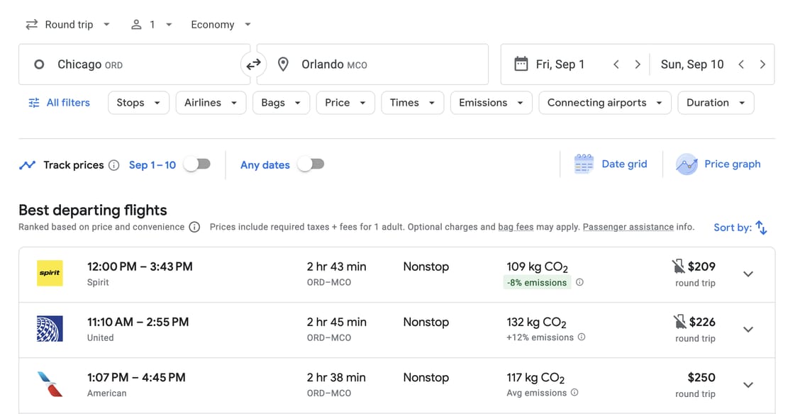Open the Round trip type dropdown
Image resolution: width=800 pixels, height=414 pixels.
click(x=68, y=24)
